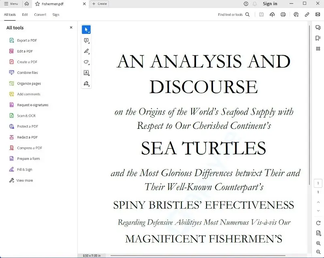
Task: Close the Fishermen.pdf tab
Action: point(84,4)
